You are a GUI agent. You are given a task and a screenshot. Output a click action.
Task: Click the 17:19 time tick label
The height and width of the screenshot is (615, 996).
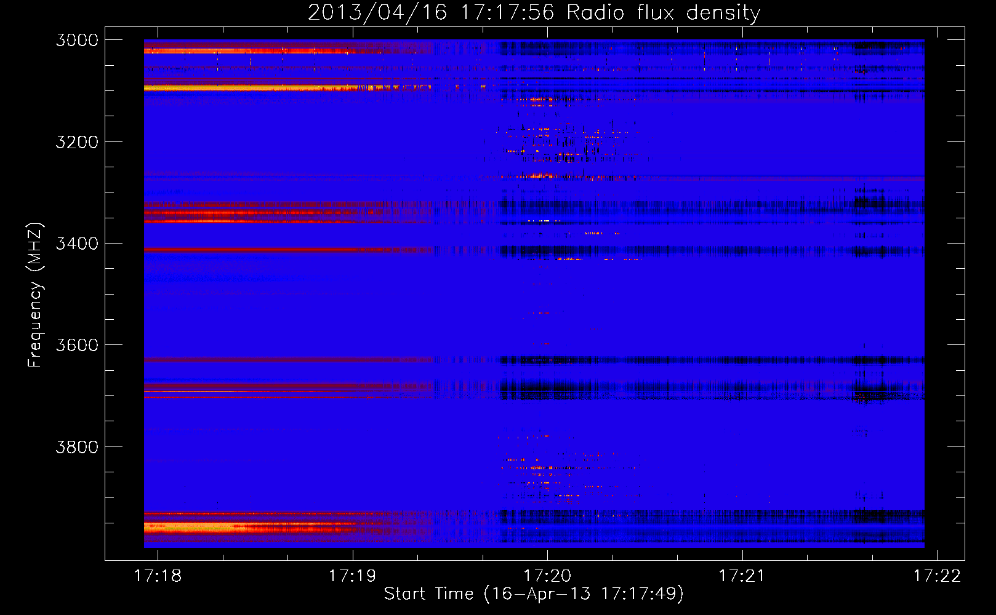(352, 576)
